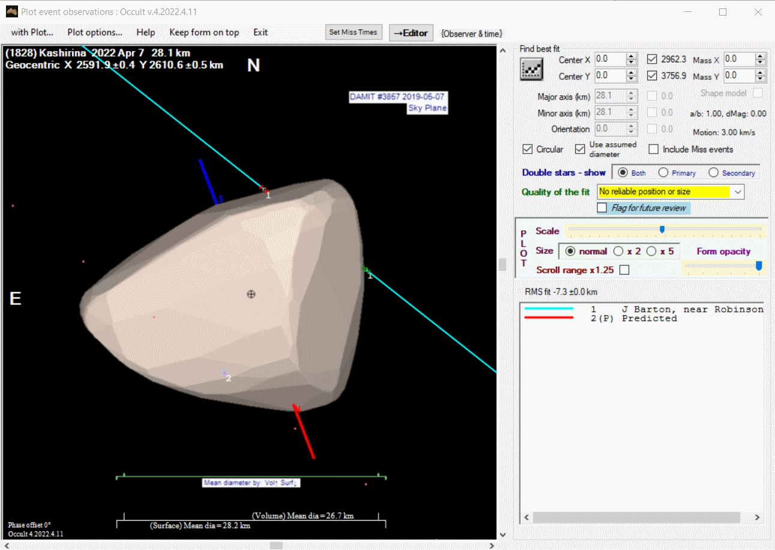Click the Find best fit chart icon
Screen dimensions: 775x550
531,70
